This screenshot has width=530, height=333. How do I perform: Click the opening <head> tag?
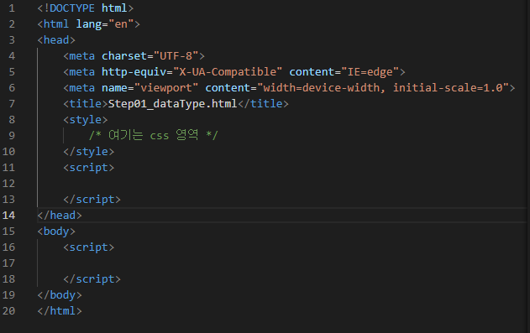pos(56,40)
